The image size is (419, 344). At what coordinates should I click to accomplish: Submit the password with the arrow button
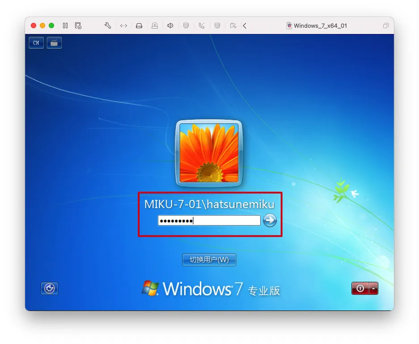270,220
